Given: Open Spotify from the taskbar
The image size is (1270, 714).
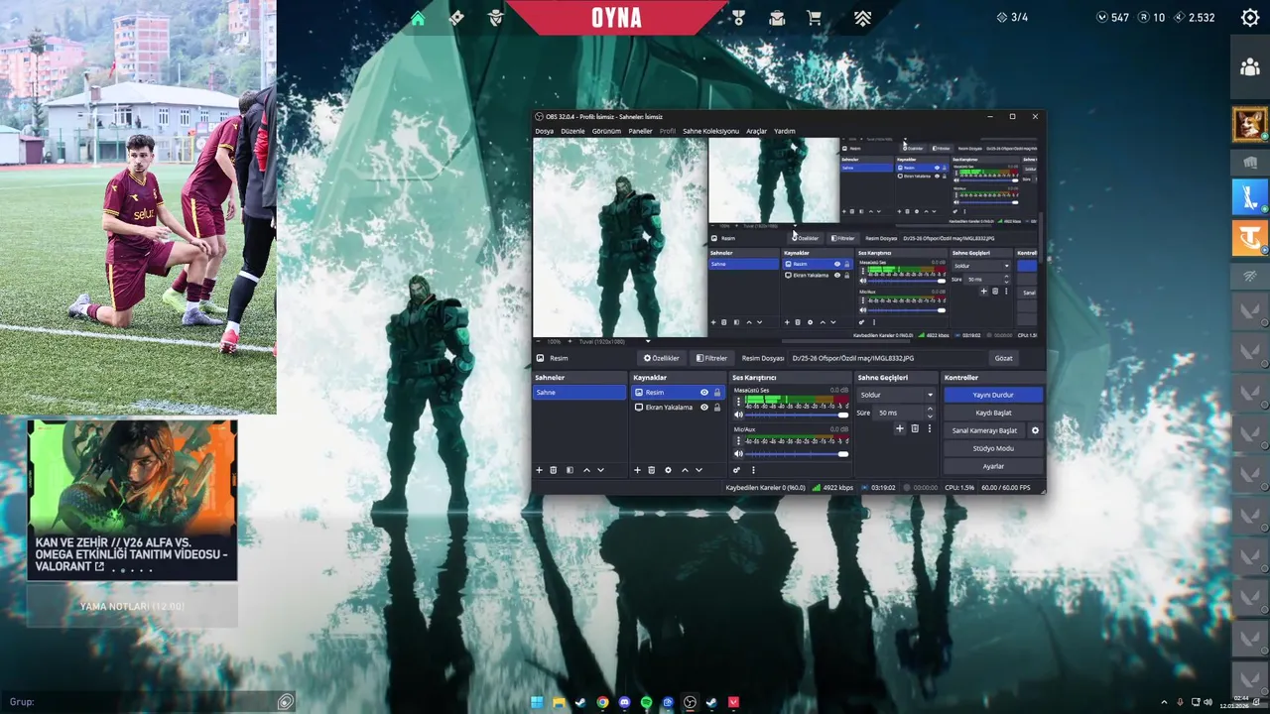Looking at the screenshot, I should click(x=646, y=702).
